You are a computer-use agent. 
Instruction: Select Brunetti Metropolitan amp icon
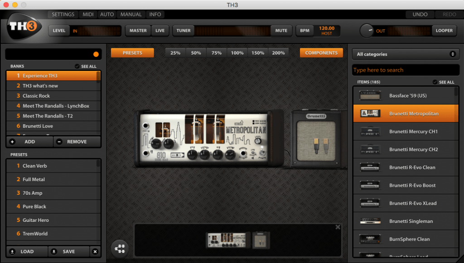370,113
